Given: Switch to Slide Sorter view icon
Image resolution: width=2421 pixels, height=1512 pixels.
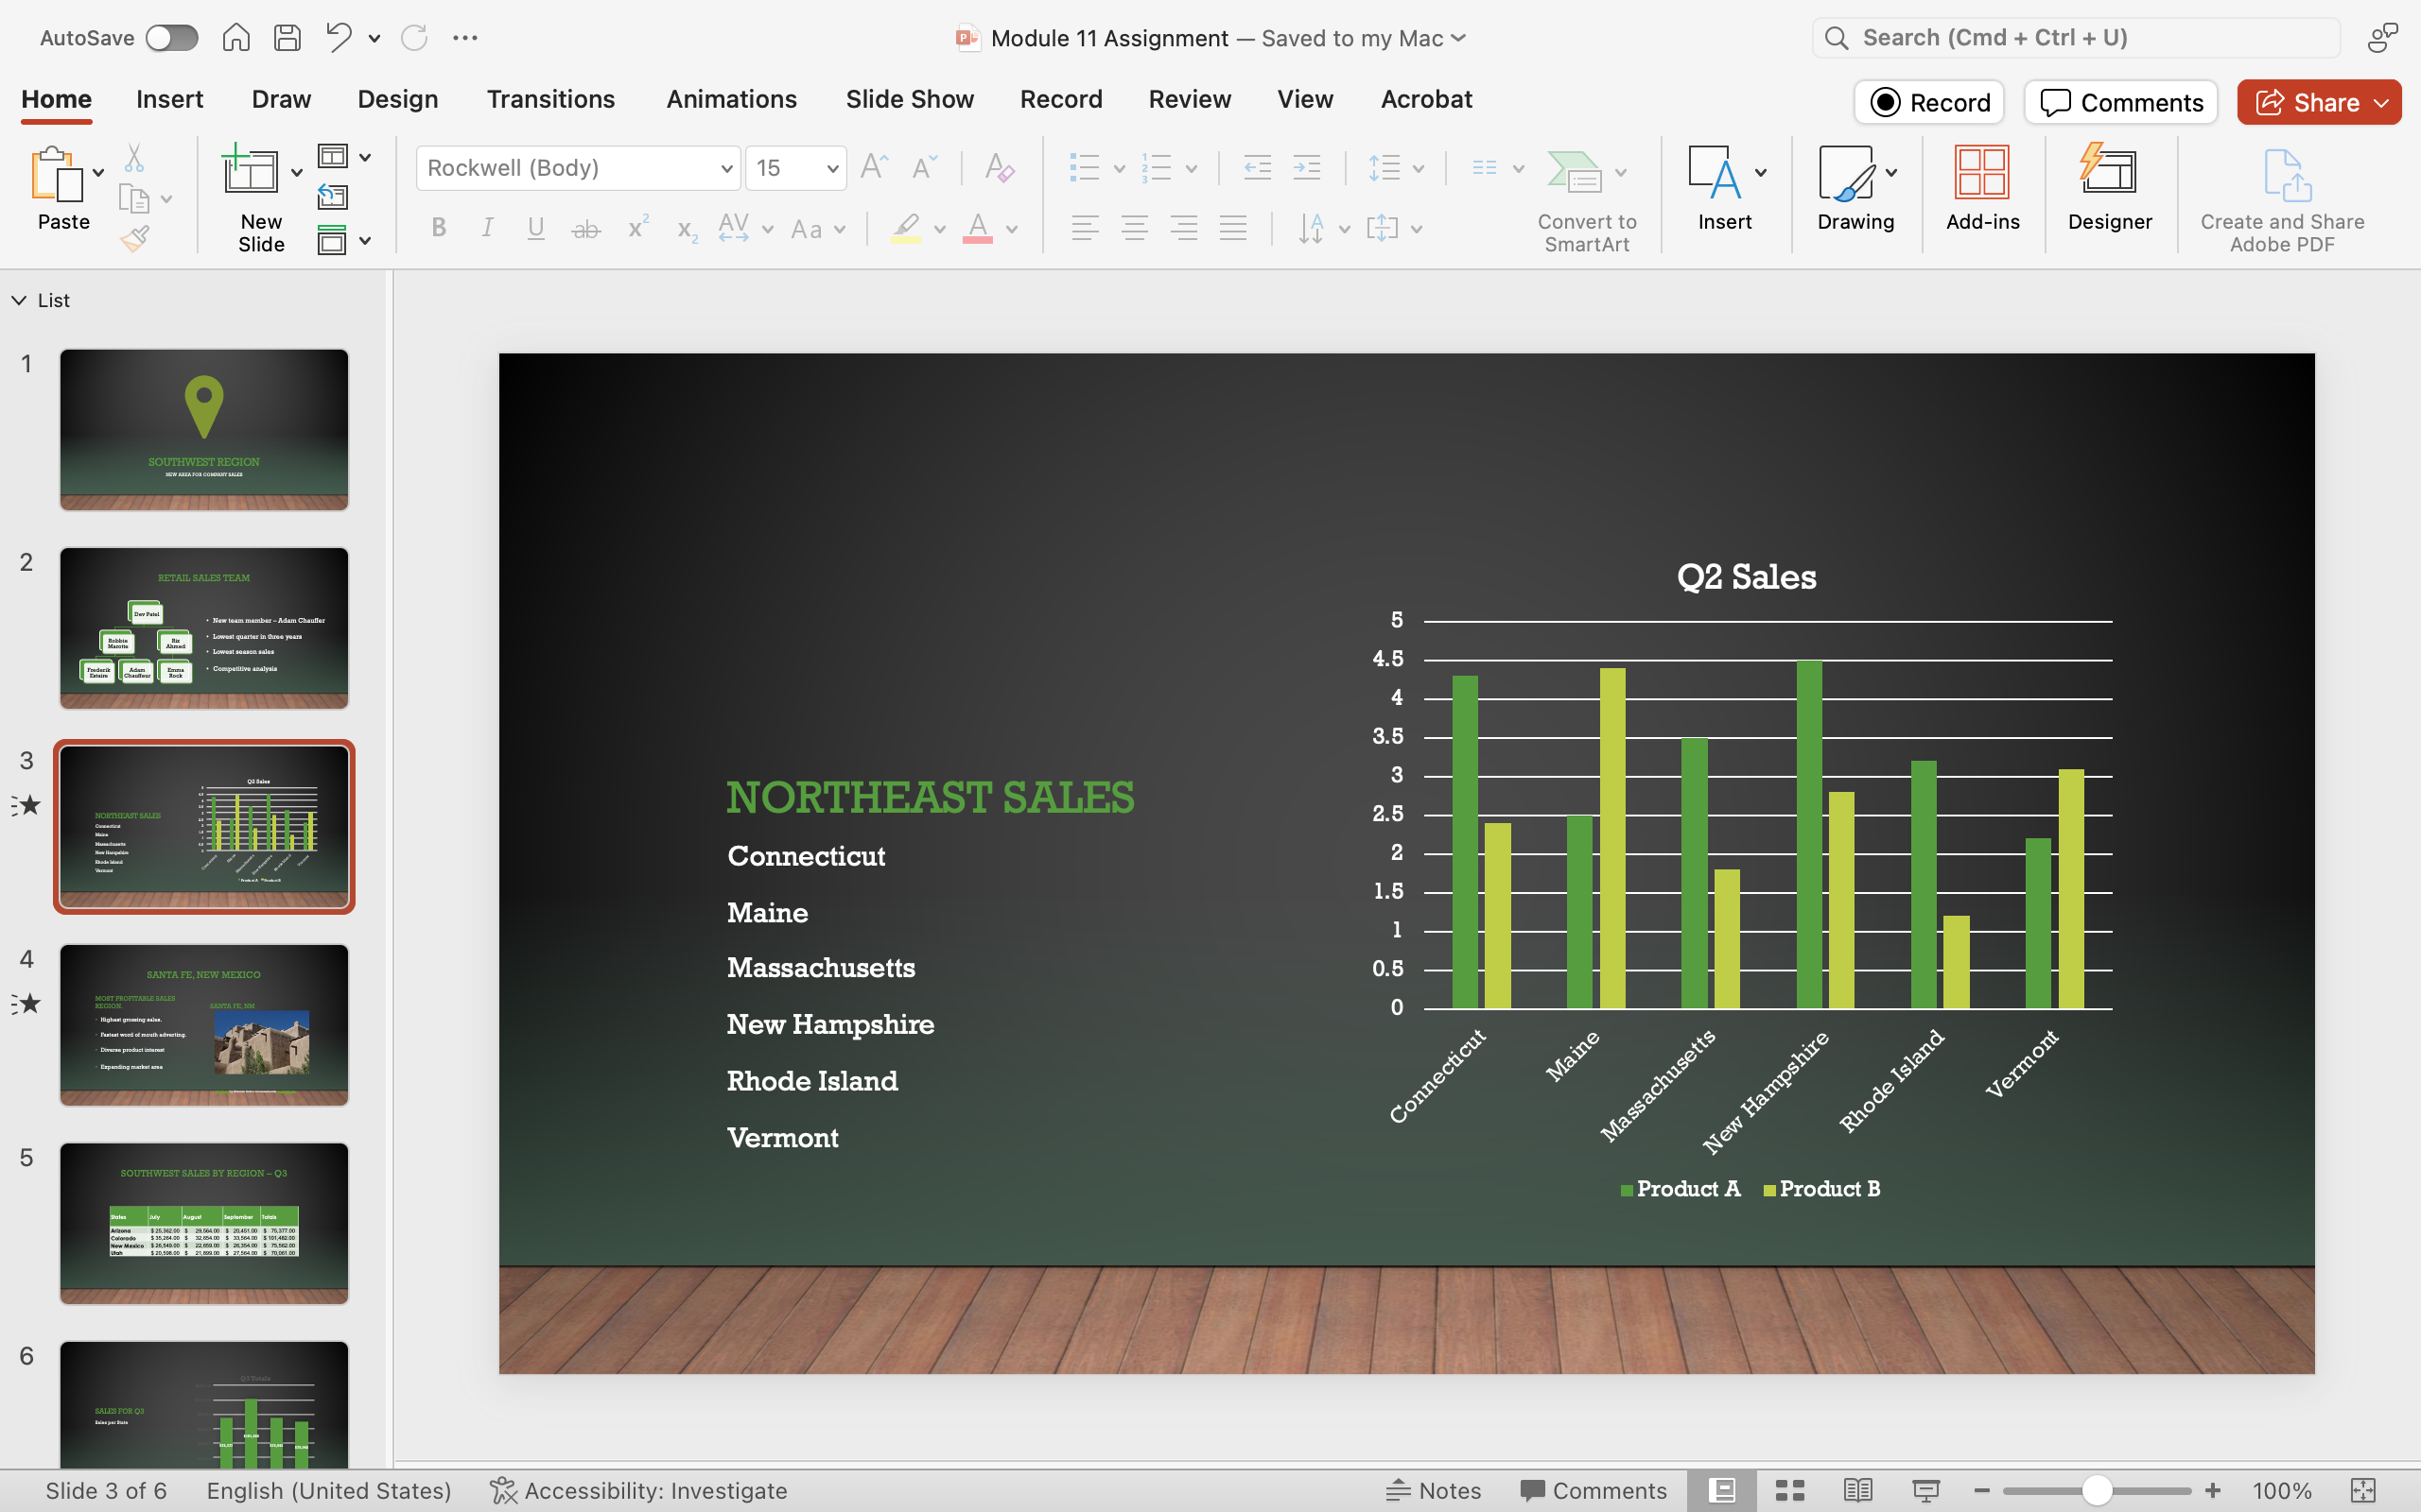Looking at the screenshot, I should [1789, 1491].
